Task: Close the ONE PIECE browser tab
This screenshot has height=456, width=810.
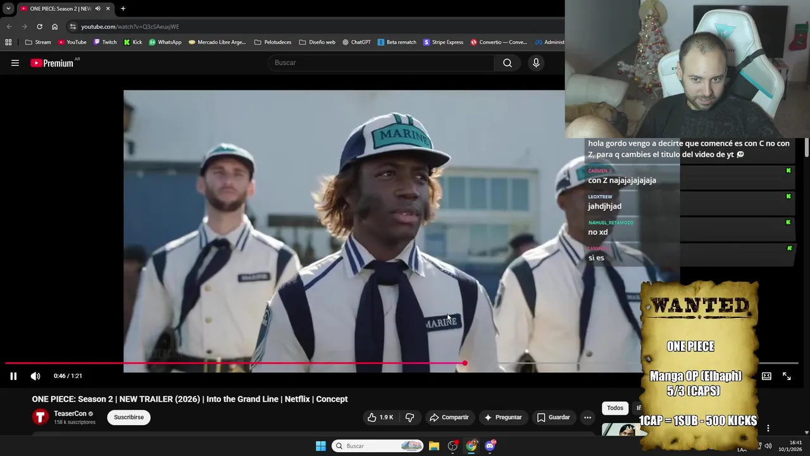Action: 108,8
